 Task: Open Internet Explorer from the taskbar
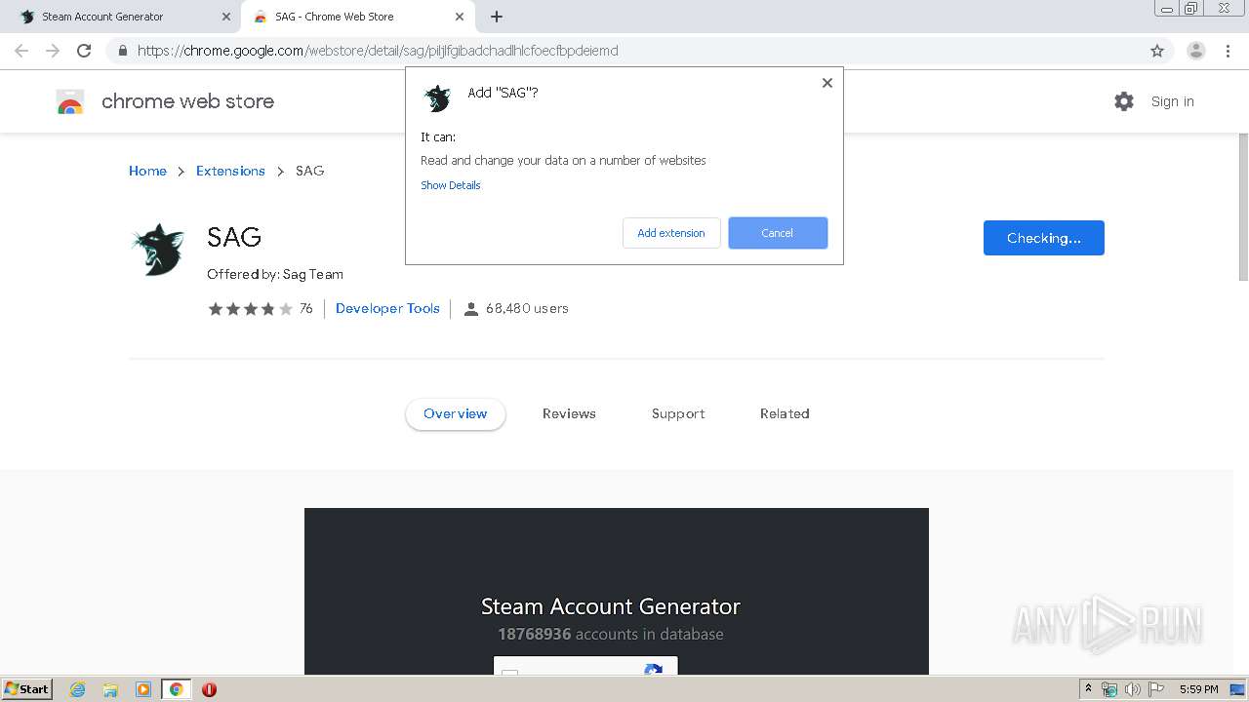(78, 689)
